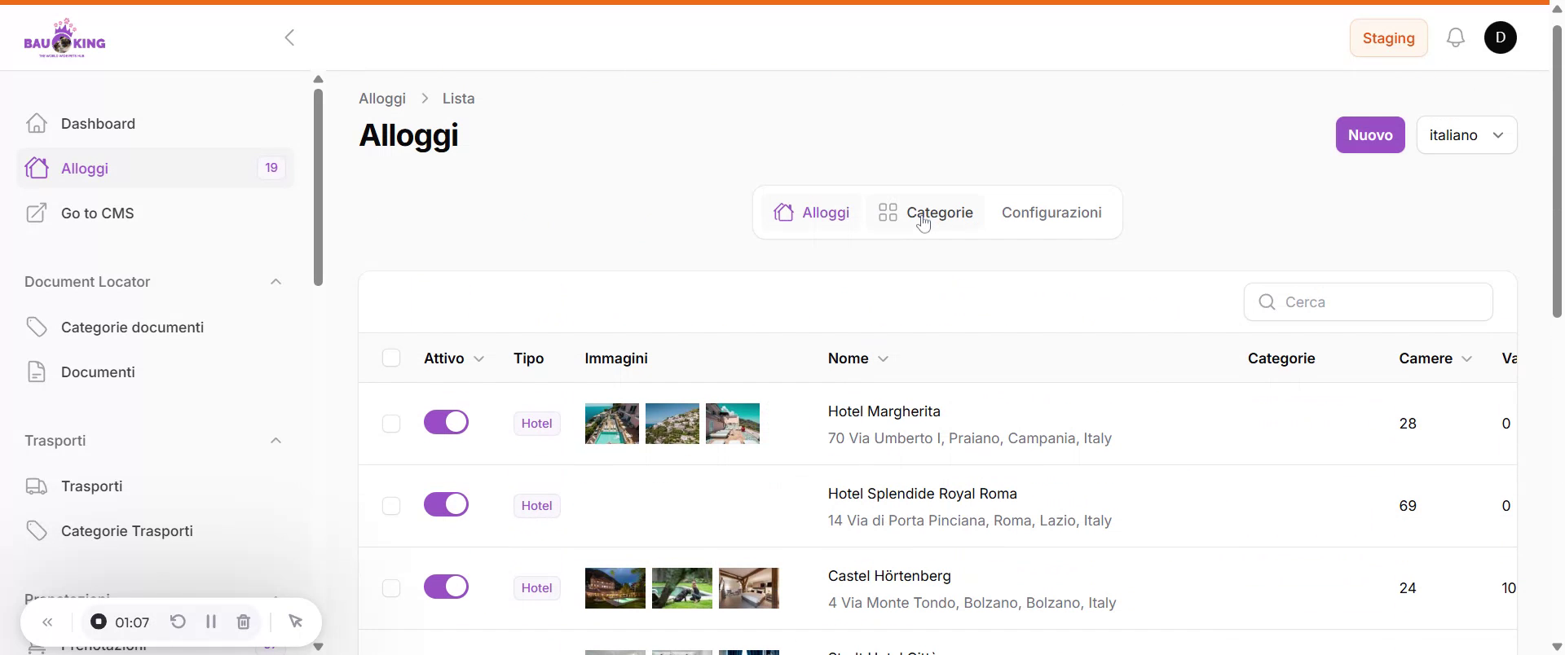
Task: Switch to the Configurazioni tab
Action: pos(1051,213)
